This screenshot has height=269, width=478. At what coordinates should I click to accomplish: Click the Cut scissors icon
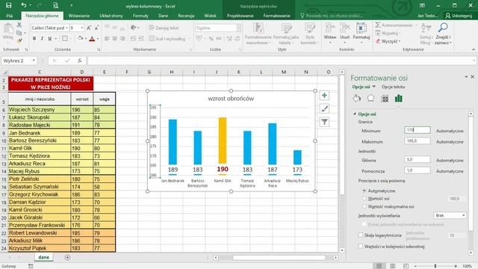click(x=19, y=25)
